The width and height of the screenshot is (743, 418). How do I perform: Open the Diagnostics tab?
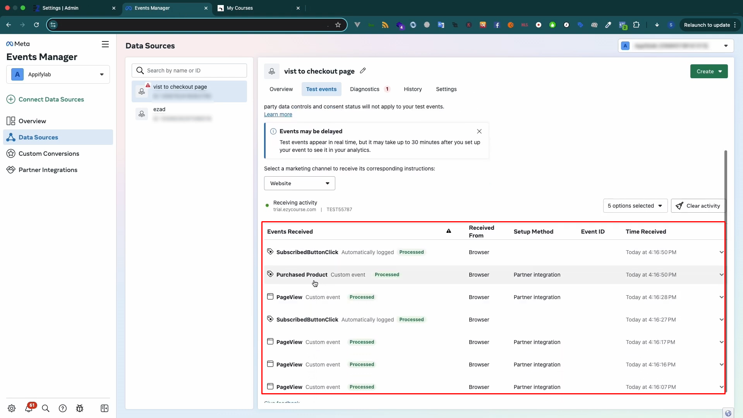[370, 89]
